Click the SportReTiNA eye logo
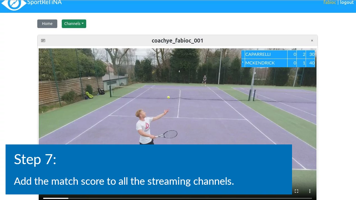356x200 pixels. pyautogui.click(x=14, y=4)
